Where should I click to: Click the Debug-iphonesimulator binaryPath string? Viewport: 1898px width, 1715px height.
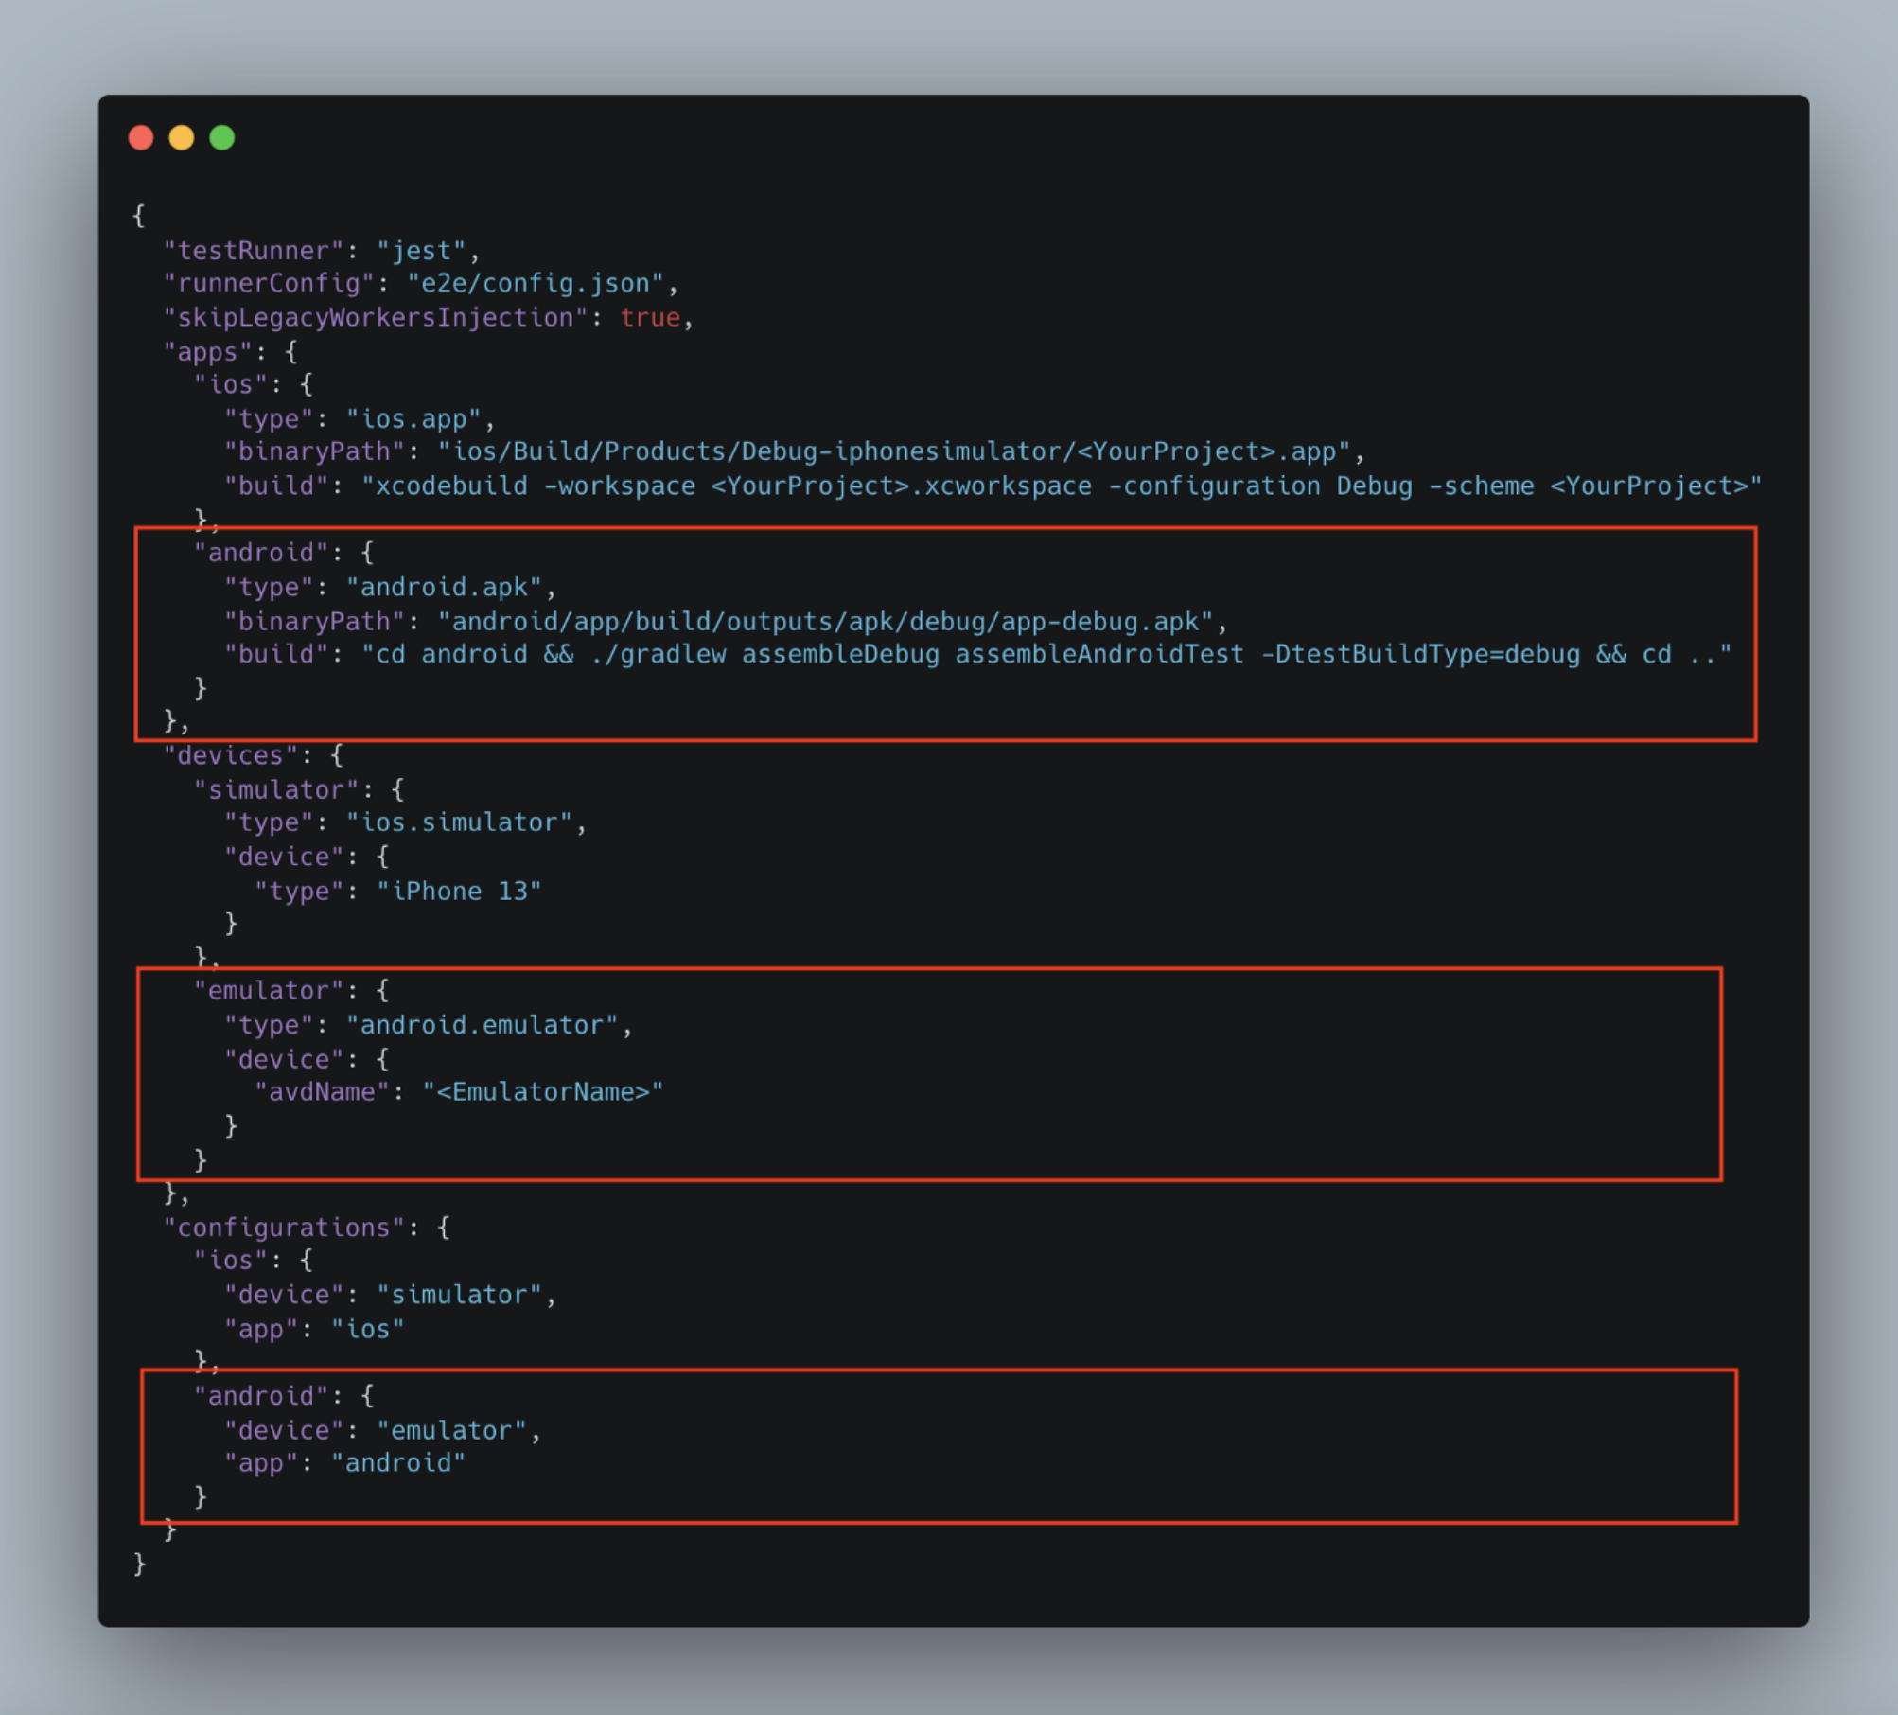894,451
